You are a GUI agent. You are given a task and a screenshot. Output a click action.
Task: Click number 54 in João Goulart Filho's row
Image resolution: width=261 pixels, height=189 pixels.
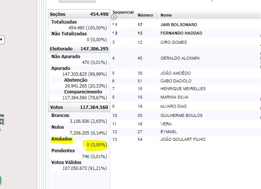(x=140, y=139)
